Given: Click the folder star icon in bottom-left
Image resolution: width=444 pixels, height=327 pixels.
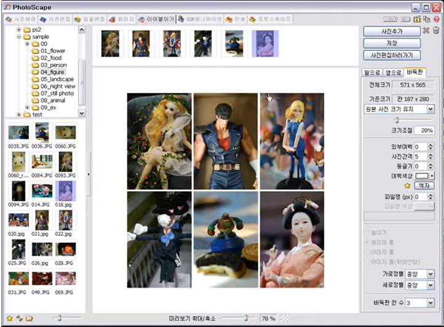Looking at the screenshot, I should 29,318.
